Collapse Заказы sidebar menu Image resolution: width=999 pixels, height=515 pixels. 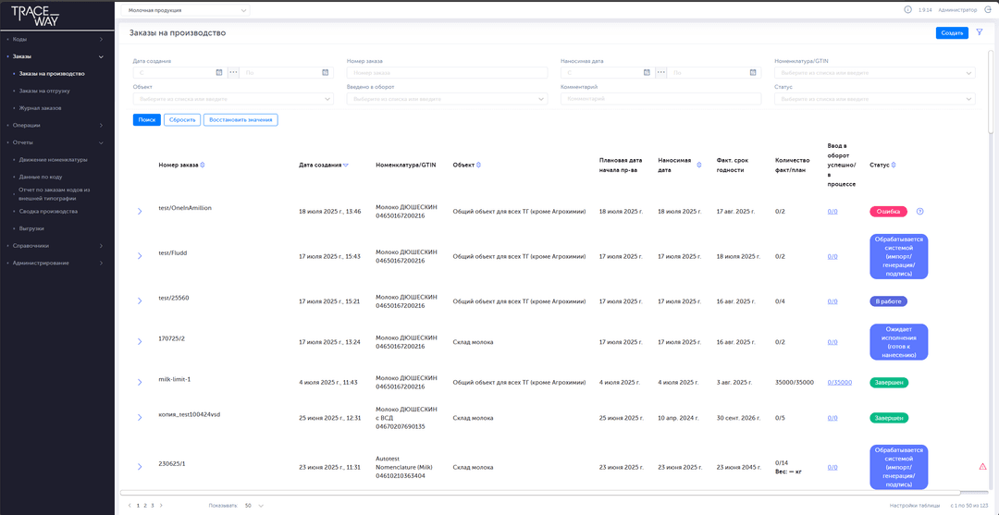(57, 56)
